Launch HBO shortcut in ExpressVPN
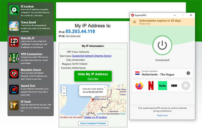 point(174,86)
